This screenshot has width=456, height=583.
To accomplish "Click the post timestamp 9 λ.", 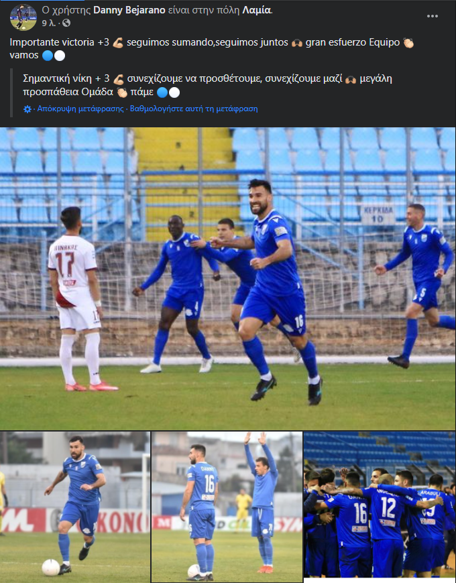I will tap(49, 23).
